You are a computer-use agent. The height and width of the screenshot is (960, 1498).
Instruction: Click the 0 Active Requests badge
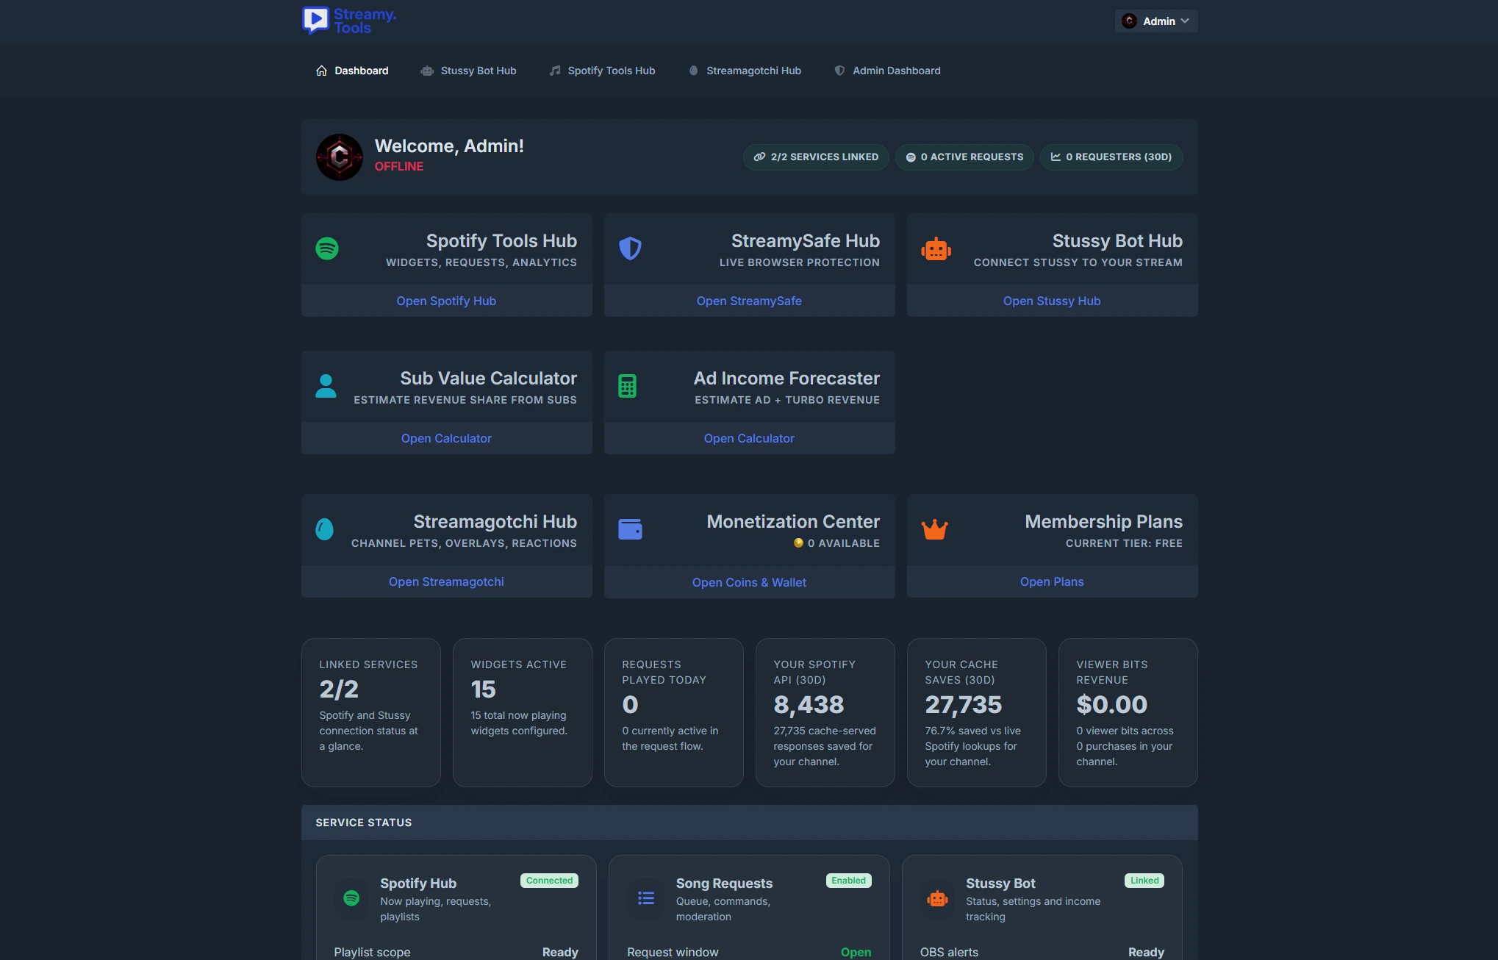tap(964, 157)
